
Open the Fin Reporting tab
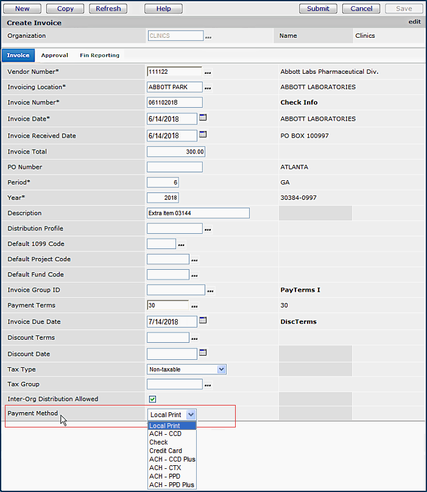point(99,55)
